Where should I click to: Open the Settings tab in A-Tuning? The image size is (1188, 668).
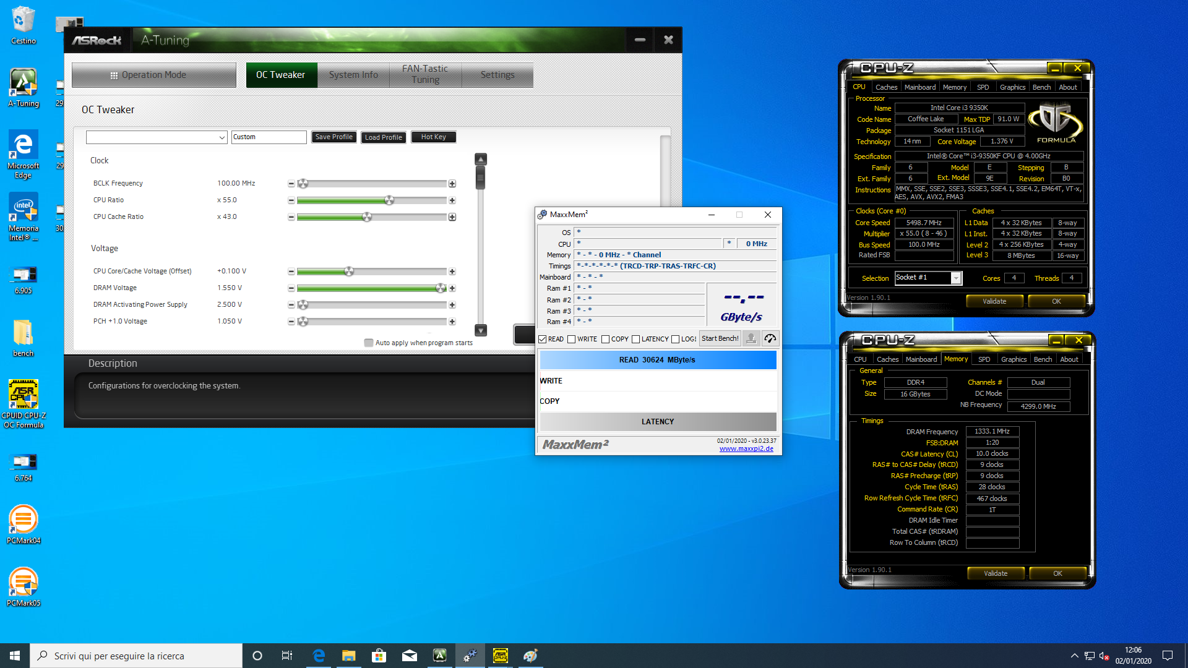497,75
